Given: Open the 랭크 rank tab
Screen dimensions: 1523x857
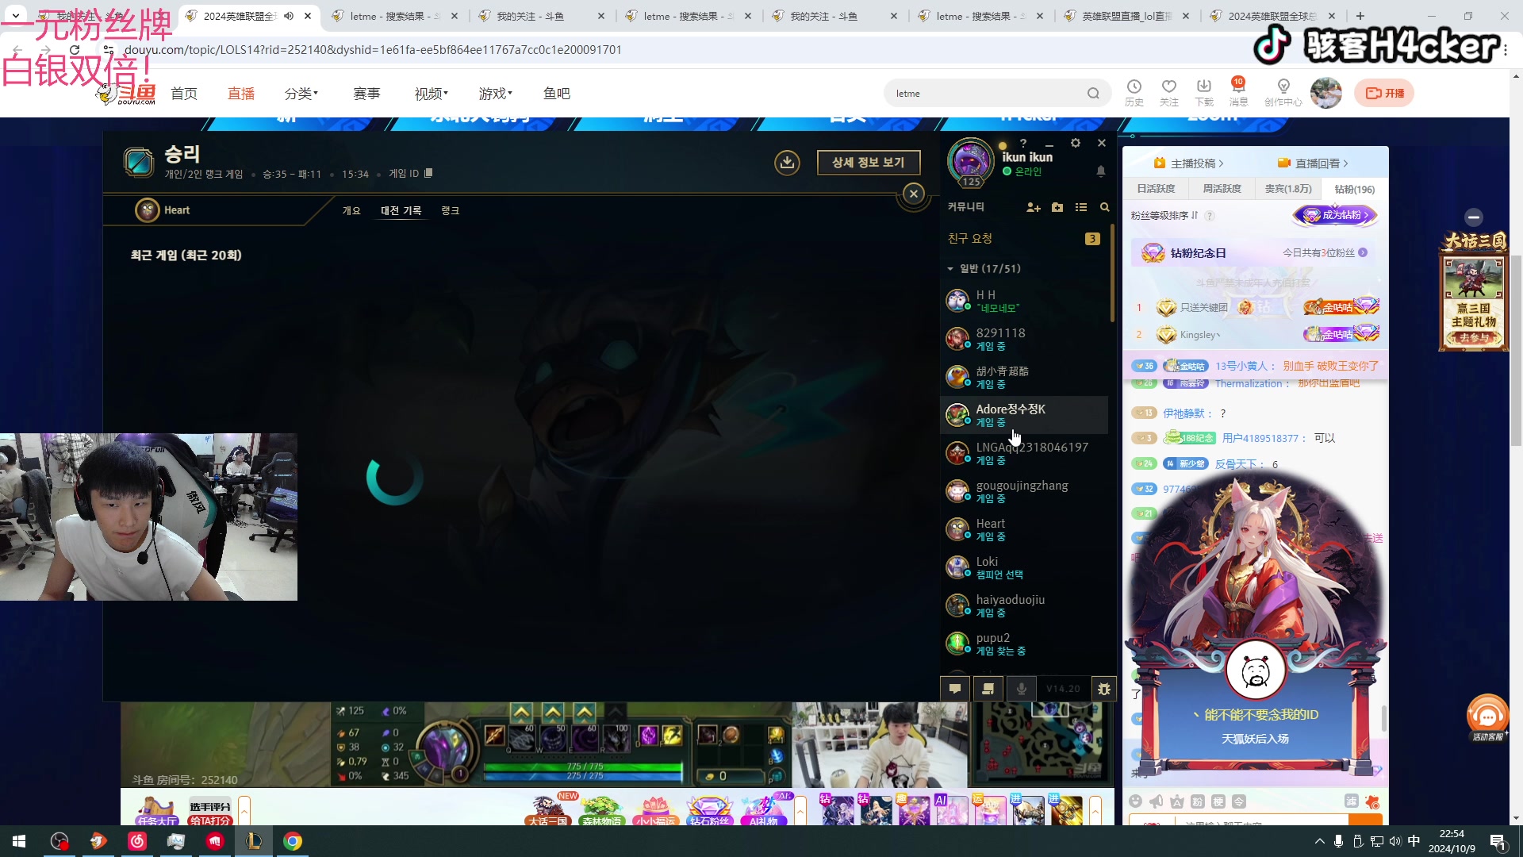Looking at the screenshot, I should click(451, 210).
